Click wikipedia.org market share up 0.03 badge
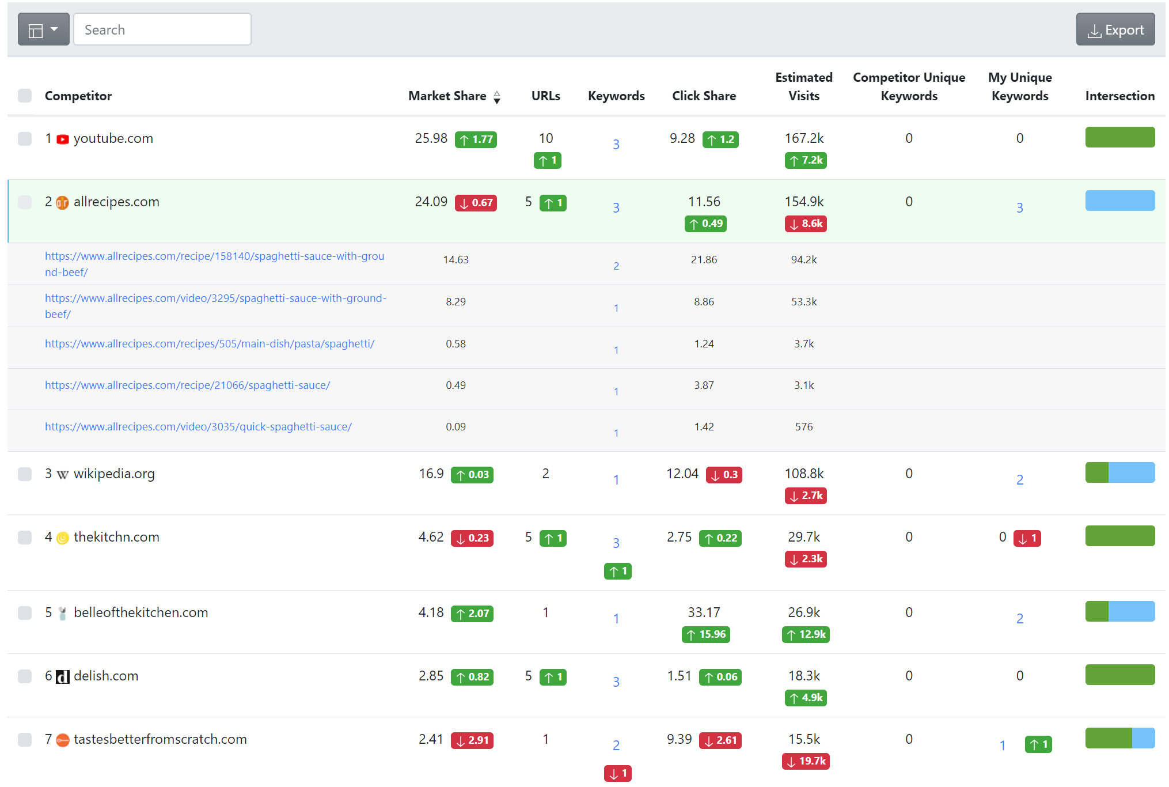The image size is (1169, 787). (x=472, y=475)
